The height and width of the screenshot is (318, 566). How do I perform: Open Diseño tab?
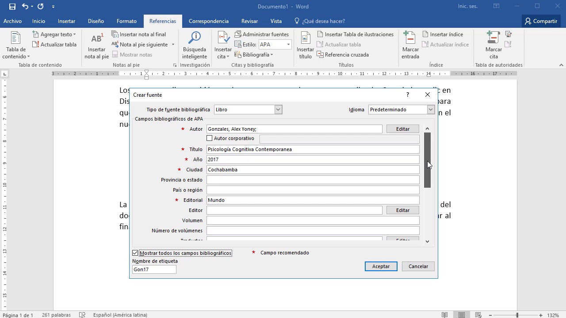coord(96,21)
